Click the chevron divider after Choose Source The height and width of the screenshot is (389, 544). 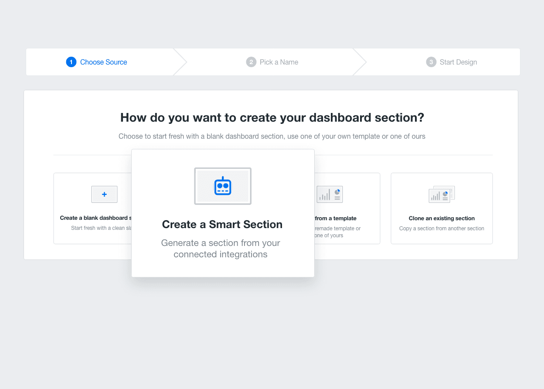pyautogui.click(x=180, y=62)
